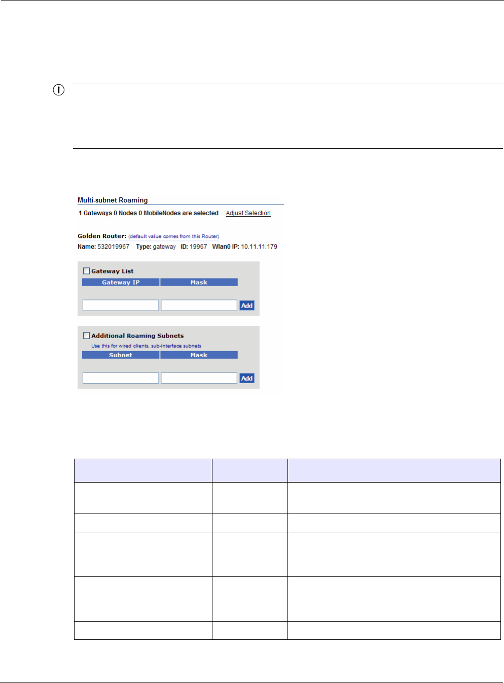Click Mask header in Gateway List
The image size is (504, 683).
pos(199,282)
